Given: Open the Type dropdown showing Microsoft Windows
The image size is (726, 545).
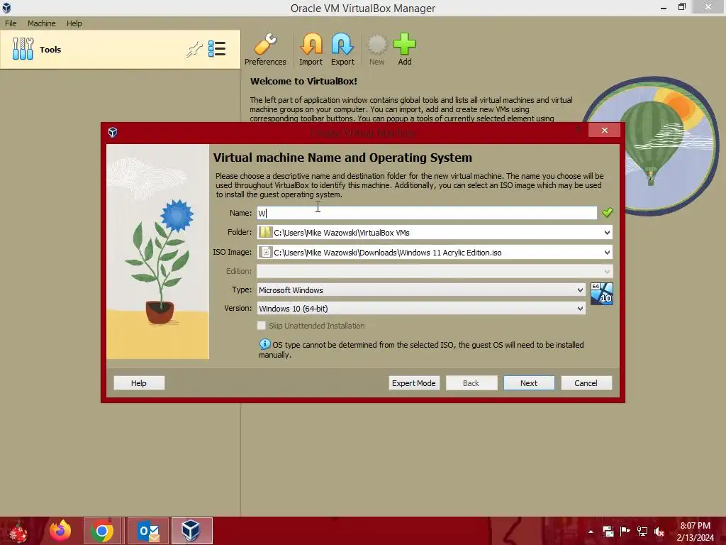Looking at the screenshot, I should click(421, 290).
